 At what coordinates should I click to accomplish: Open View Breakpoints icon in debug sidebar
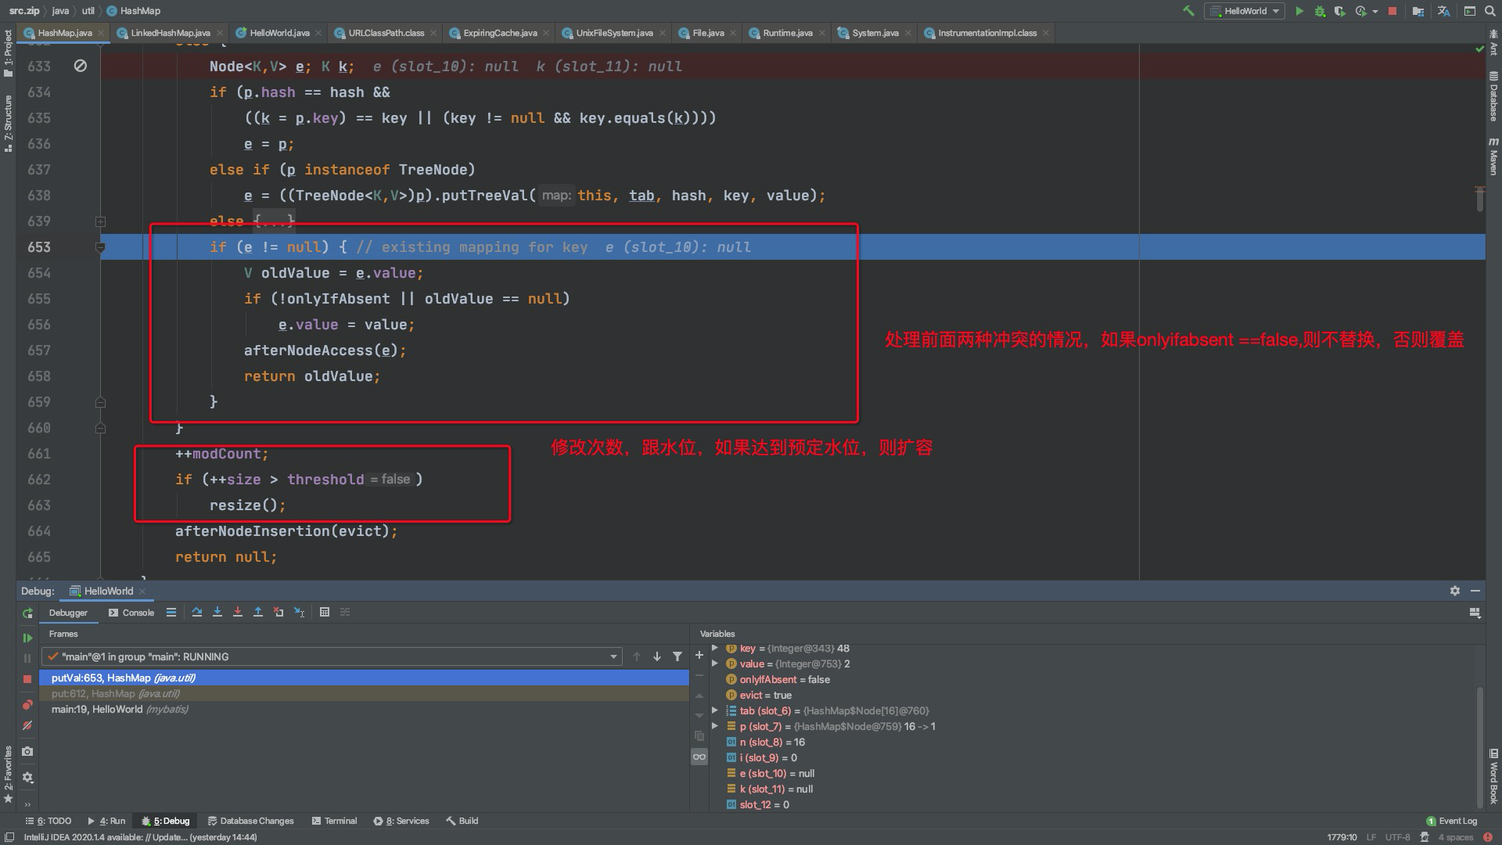pos(27,705)
